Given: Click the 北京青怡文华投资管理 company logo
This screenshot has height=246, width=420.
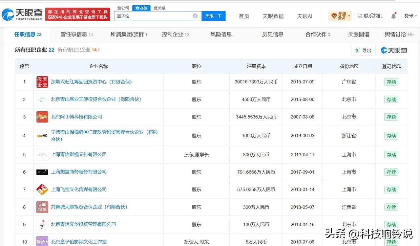Looking at the screenshot, I should point(42,225).
